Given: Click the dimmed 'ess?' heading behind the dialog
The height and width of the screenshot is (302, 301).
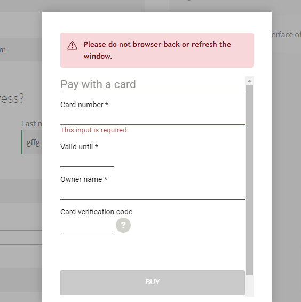Looking at the screenshot, I should (x=12, y=98).
